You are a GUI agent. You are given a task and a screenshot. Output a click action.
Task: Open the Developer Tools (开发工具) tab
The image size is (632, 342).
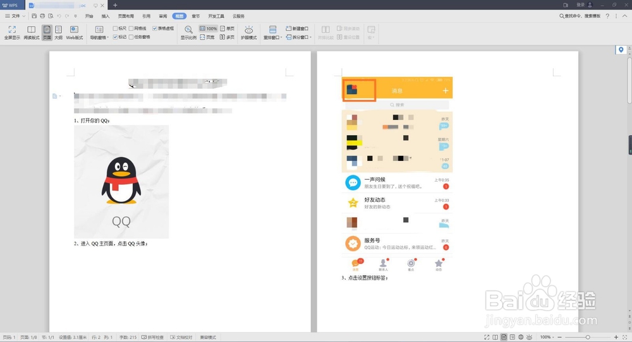[216, 16]
